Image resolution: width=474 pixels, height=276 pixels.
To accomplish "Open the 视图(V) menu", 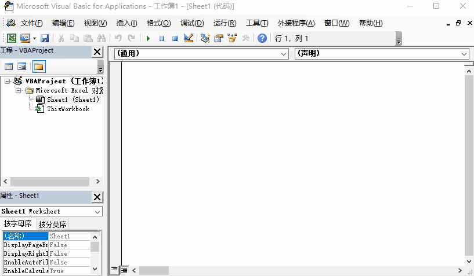I will coord(95,23).
